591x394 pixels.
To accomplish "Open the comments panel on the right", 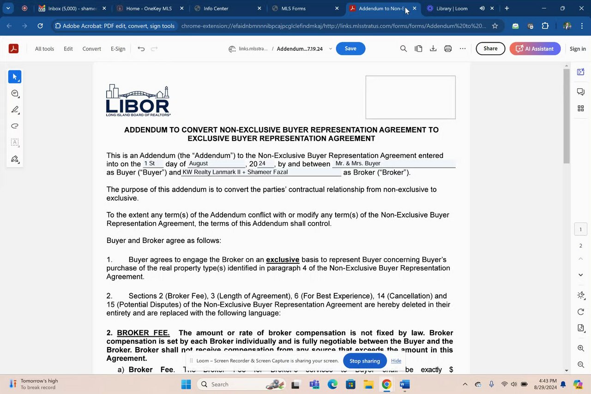I will [x=581, y=92].
